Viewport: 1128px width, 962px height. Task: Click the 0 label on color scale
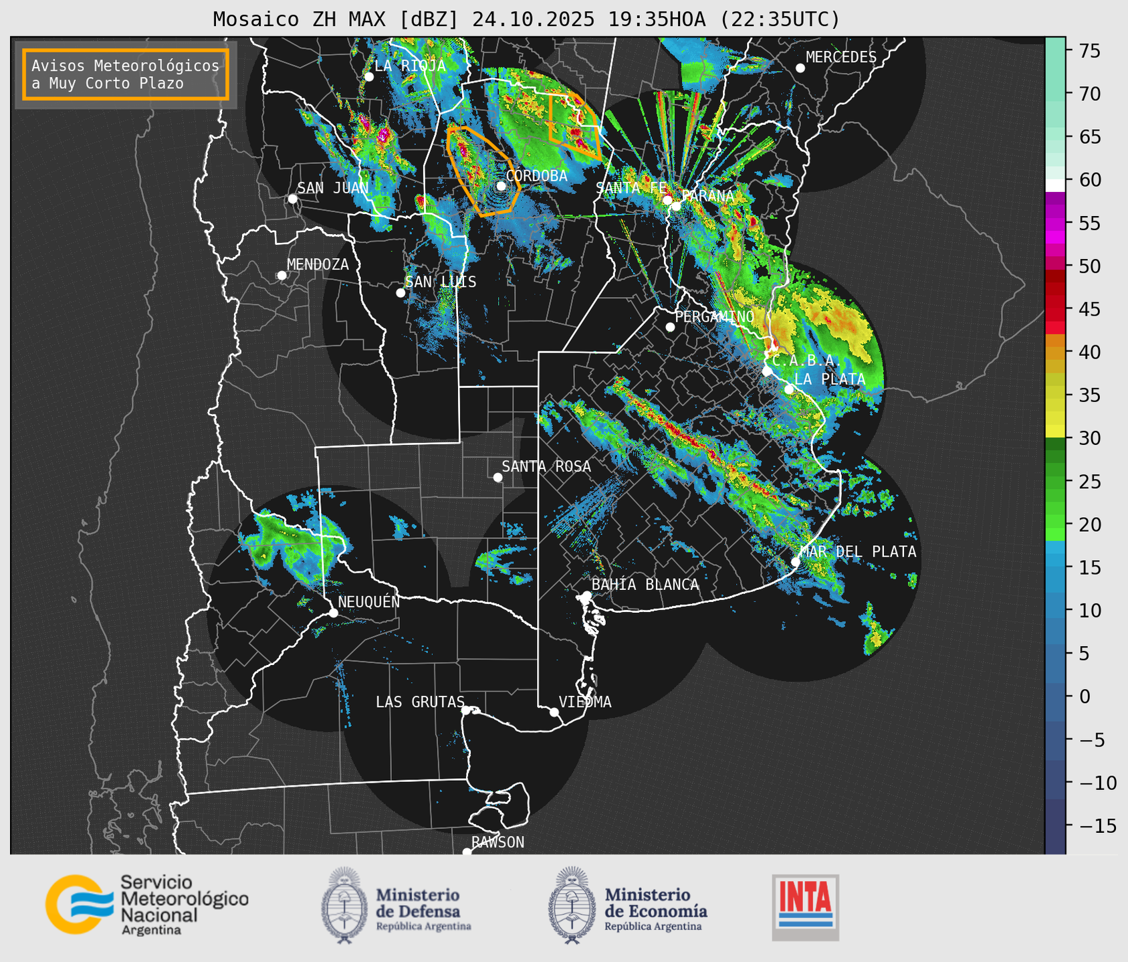1084,696
